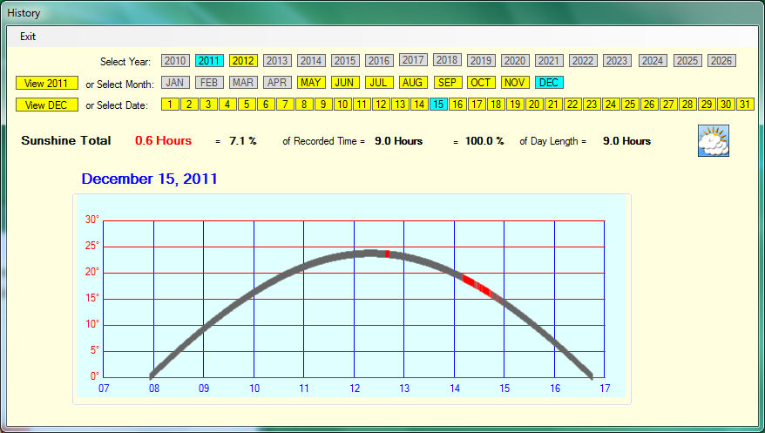This screenshot has height=433, width=765.
Task: Choose the AUG month button
Action: (413, 83)
